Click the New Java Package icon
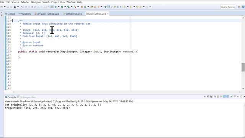Screen dimensions: 245x138 point(82,7)
